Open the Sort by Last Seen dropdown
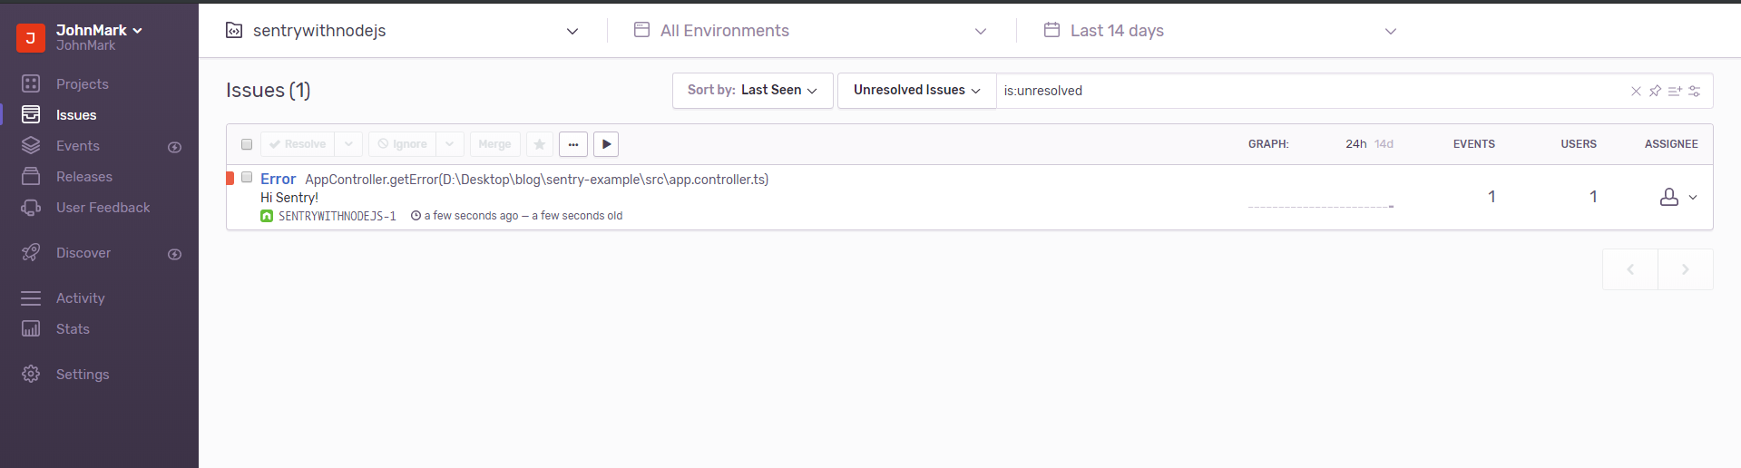This screenshot has width=1741, height=468. [x=752, y=91]
